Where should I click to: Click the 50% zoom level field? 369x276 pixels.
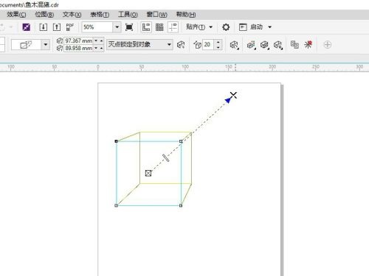coord(97,27)
